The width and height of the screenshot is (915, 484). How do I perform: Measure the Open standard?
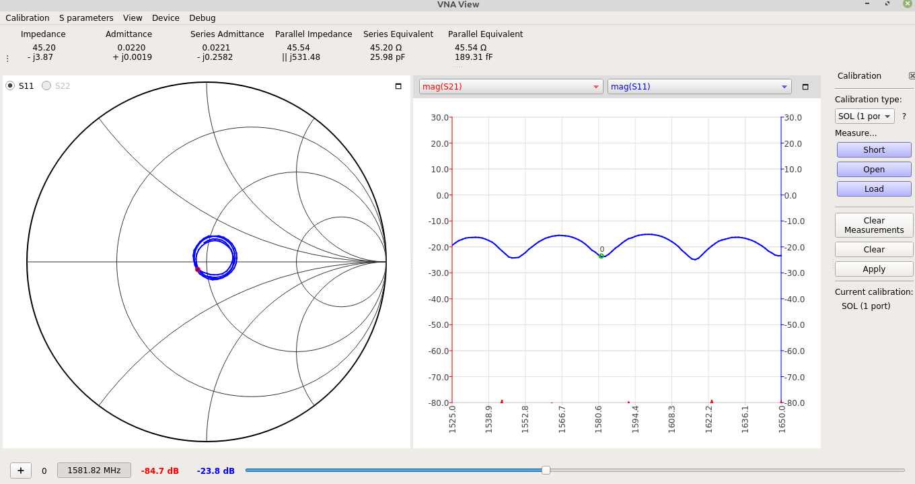point(874,170)
